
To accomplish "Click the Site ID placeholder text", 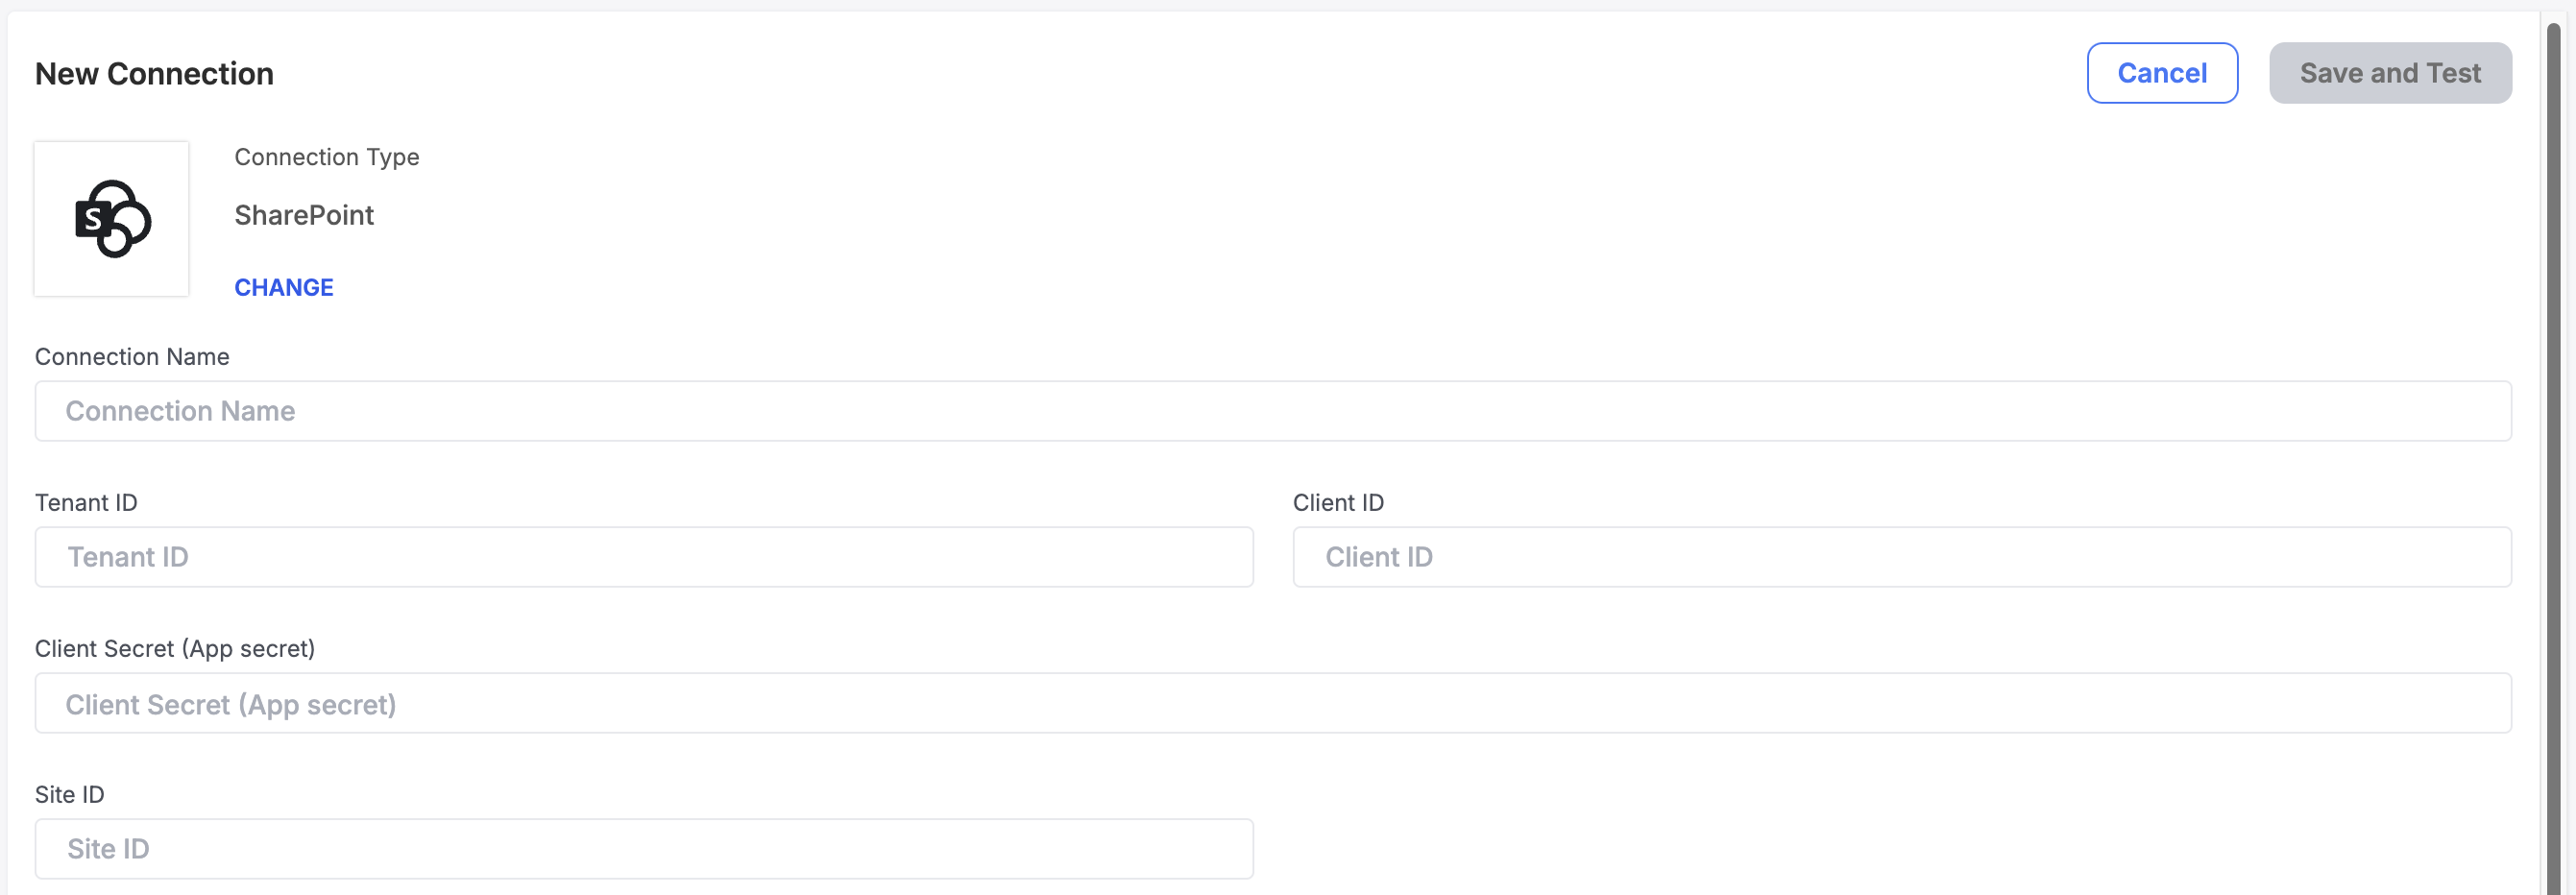I will (x=108, y=849).
